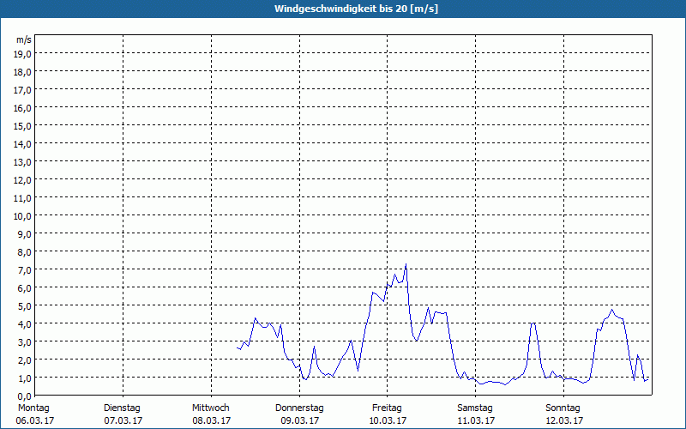Image resolution: width=686 pixels, height=429 pixels.
Task: Click the 'Dienstag' day label
Action: click(122, 408)
